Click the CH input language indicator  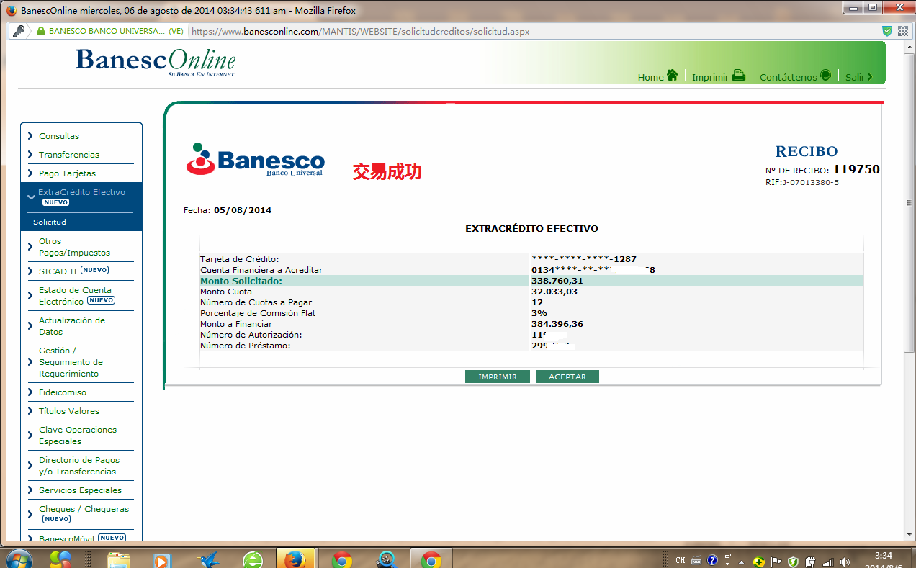point(681,560)
